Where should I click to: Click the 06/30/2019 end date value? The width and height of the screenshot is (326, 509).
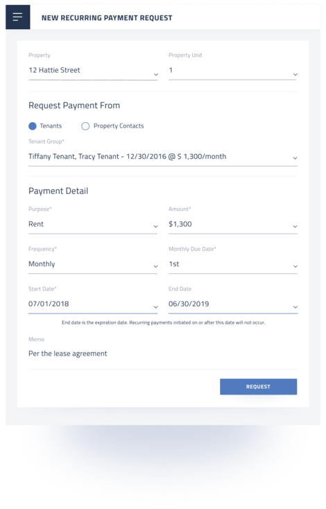point(189,304)
